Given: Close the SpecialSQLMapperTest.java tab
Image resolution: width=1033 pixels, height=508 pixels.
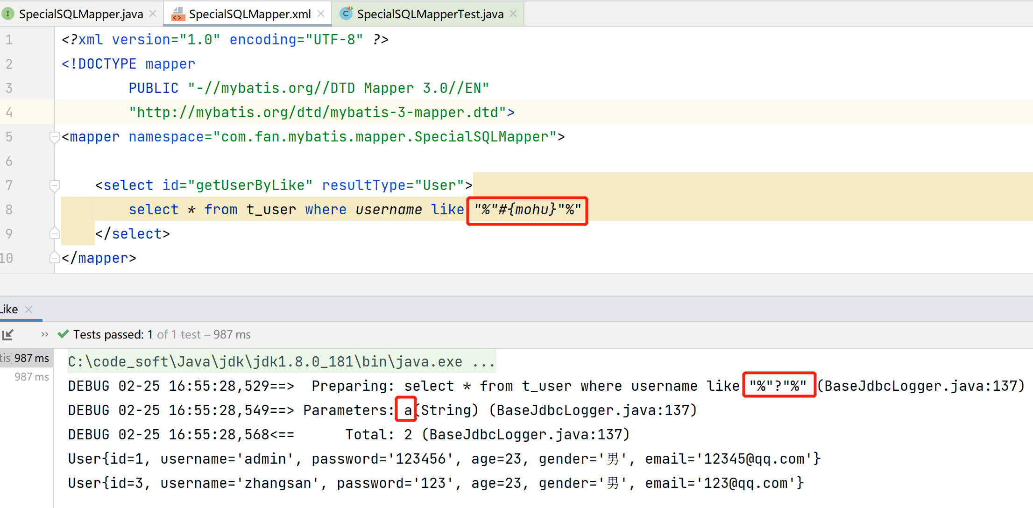Looking at the screenshot, I should tap(513, 14).
